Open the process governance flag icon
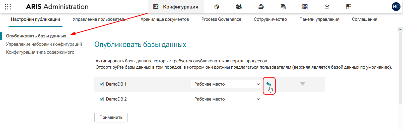Viewport: 403px width, 130px height. 283,7
